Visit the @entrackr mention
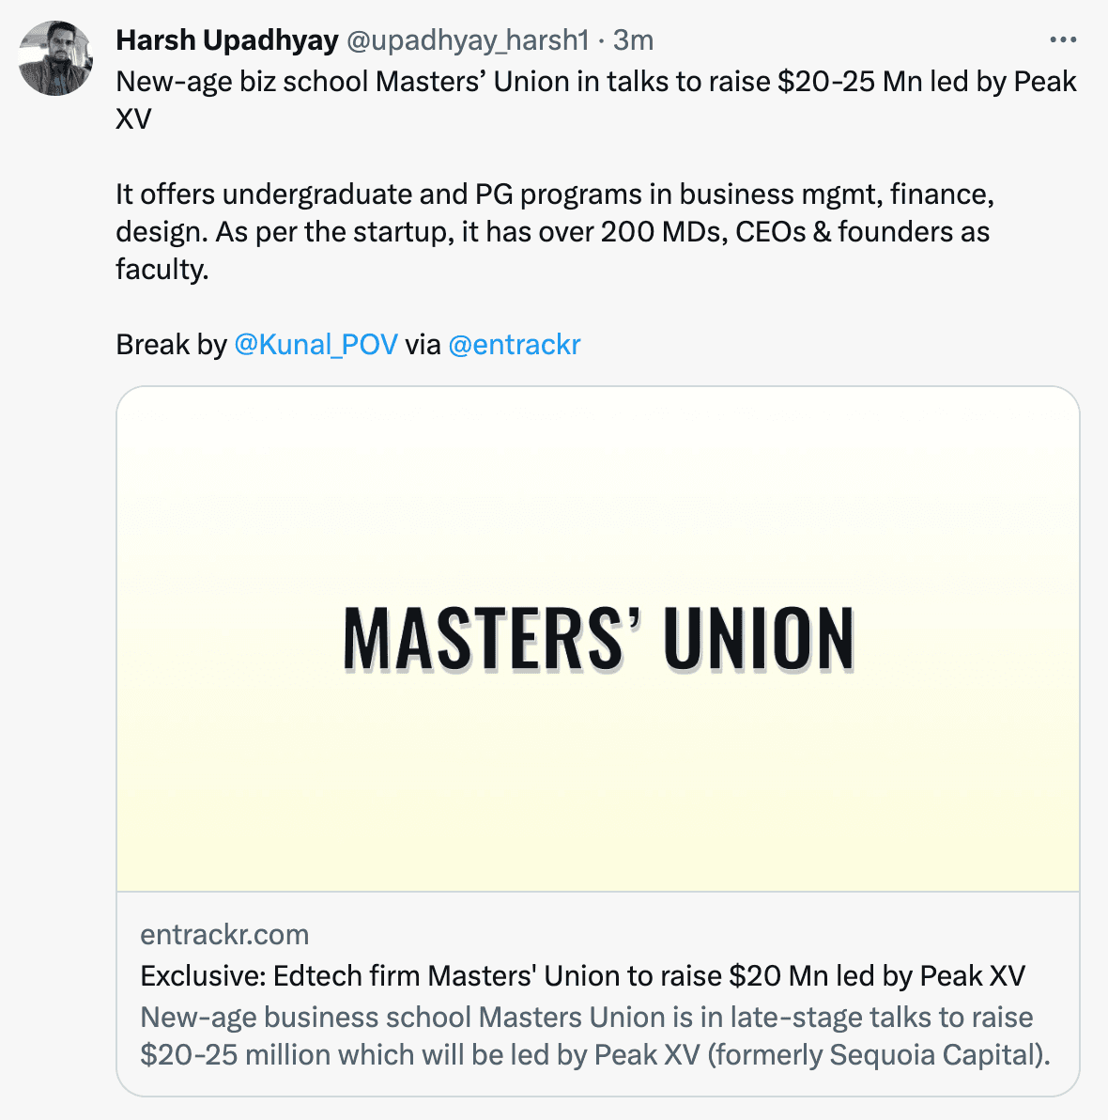This screenshot has height=1120, width=1108. [515, 345]
